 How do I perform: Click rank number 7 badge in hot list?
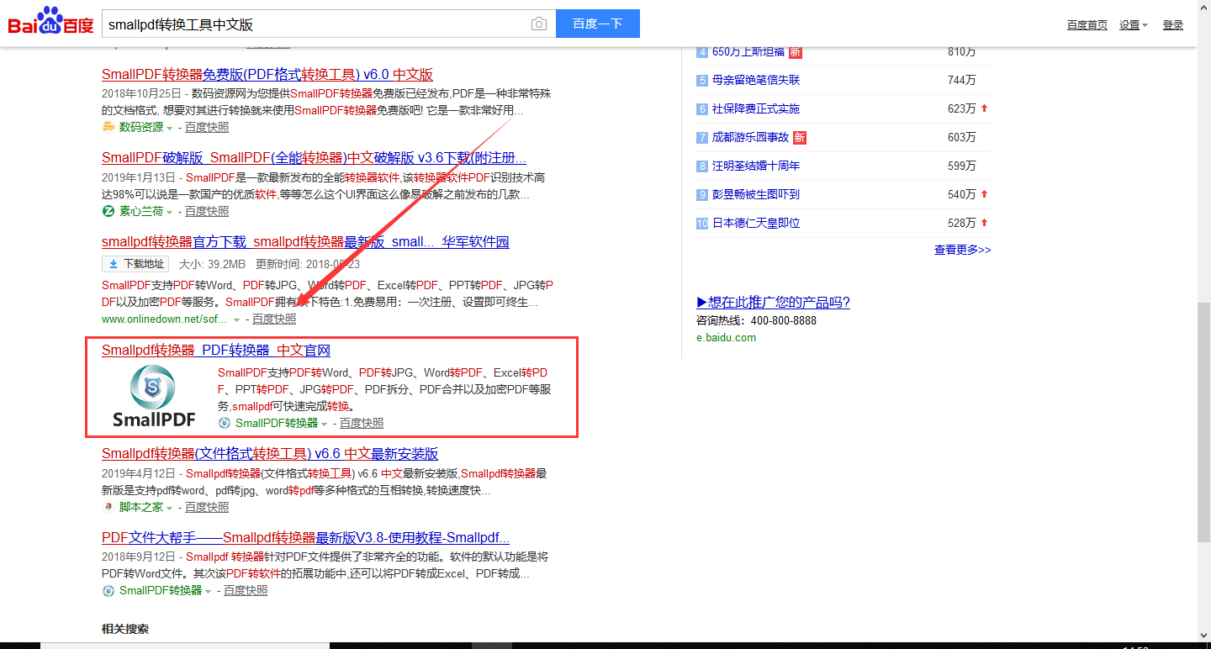click(702, 138)
